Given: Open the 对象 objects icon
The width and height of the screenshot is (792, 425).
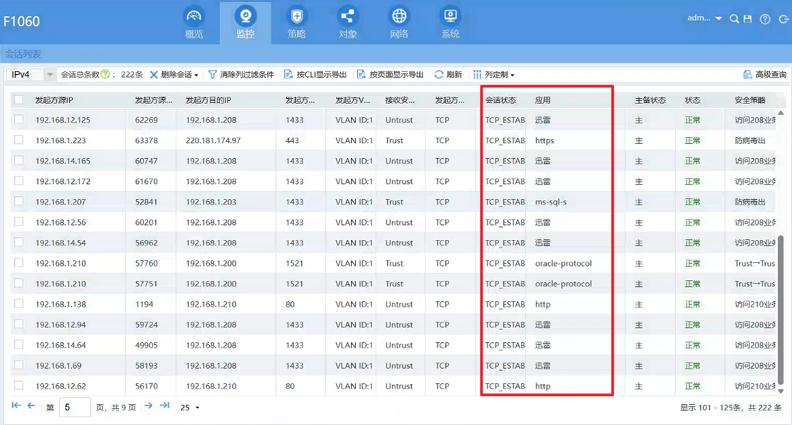Looking at the screenshot, I should [x=348, y=17].
